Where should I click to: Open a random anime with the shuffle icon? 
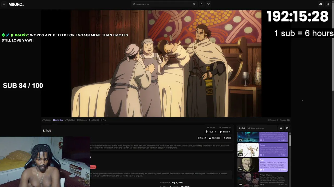tap(208, 4)
